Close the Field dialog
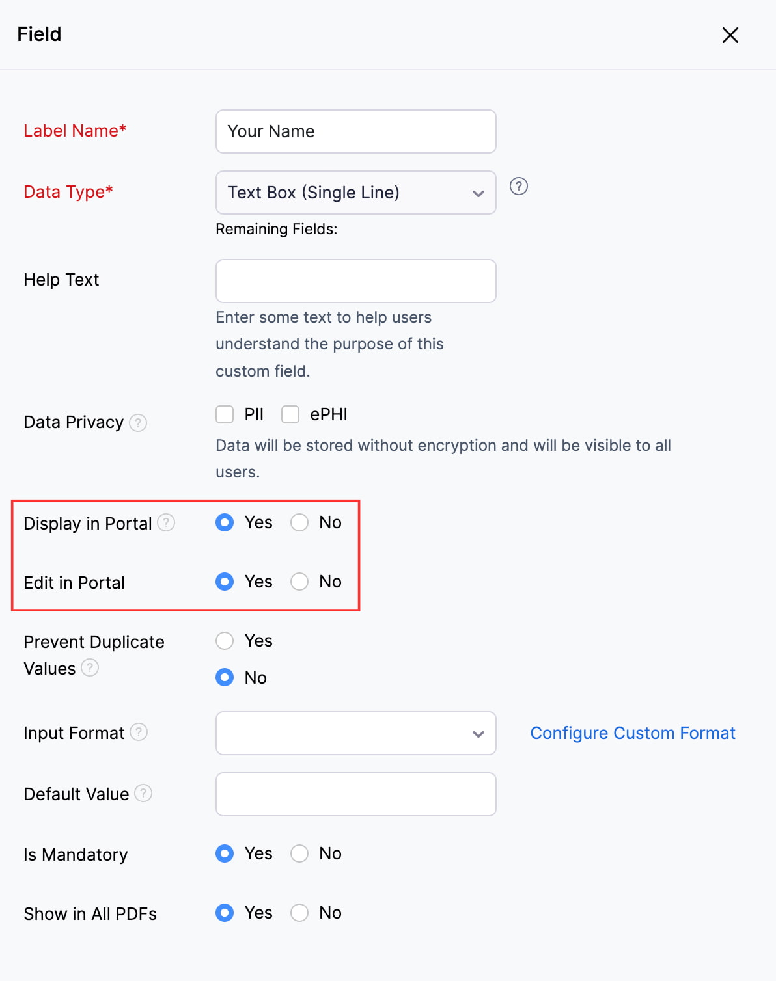 [x=730, y=35]
